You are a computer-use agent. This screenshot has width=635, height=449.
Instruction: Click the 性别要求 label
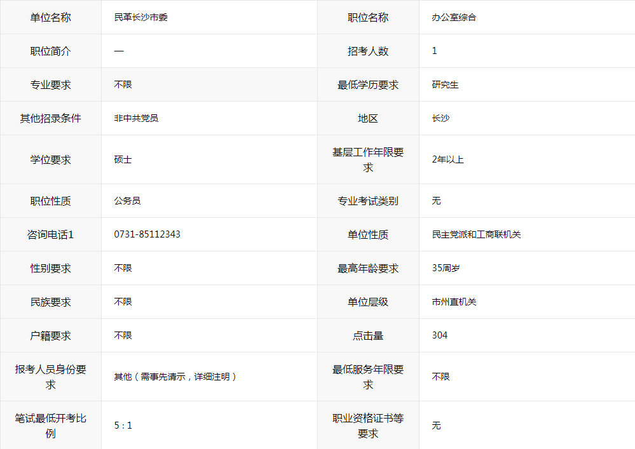[x=51, y=268]
